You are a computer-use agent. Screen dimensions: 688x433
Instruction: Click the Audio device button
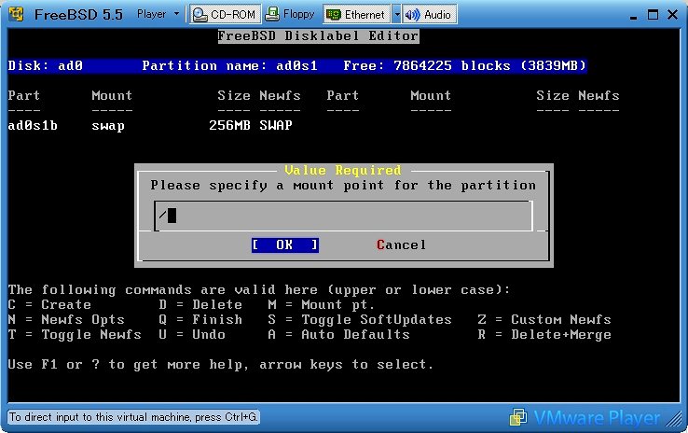pyautogui.click(x=428, y=14)
